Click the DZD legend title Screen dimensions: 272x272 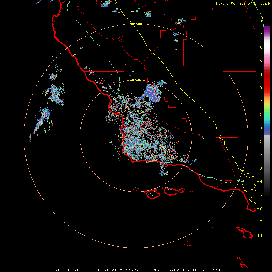point(266,18)
